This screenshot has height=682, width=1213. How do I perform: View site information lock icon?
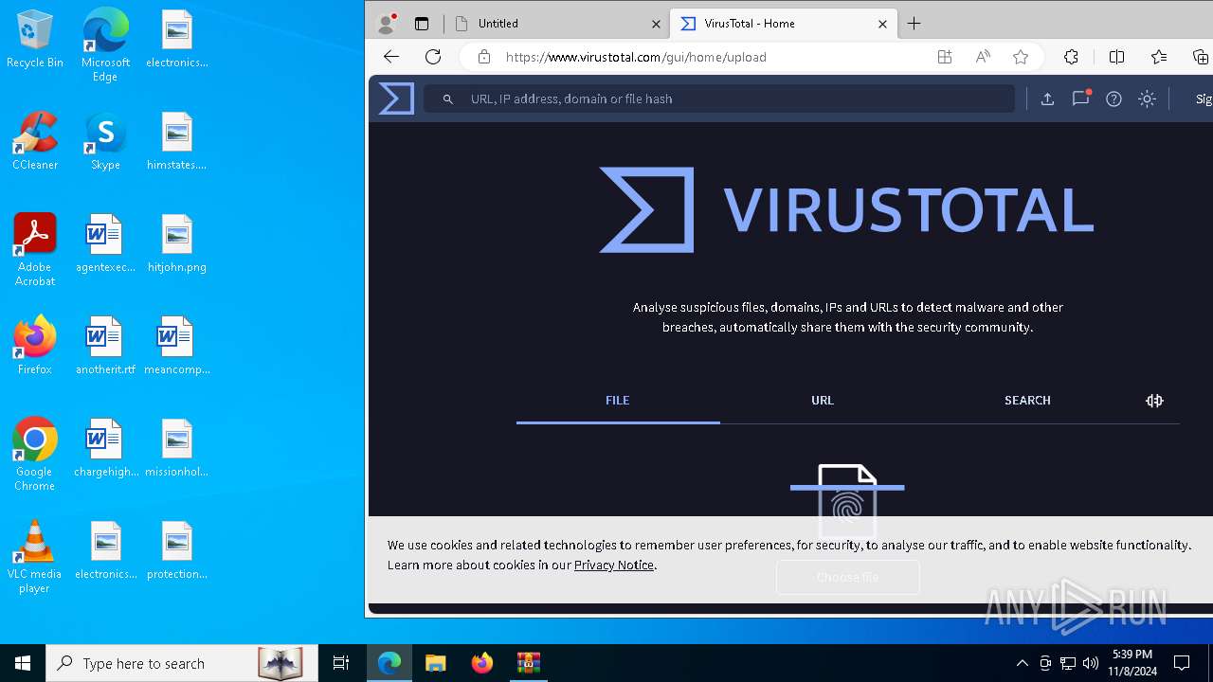coord(484,57)
